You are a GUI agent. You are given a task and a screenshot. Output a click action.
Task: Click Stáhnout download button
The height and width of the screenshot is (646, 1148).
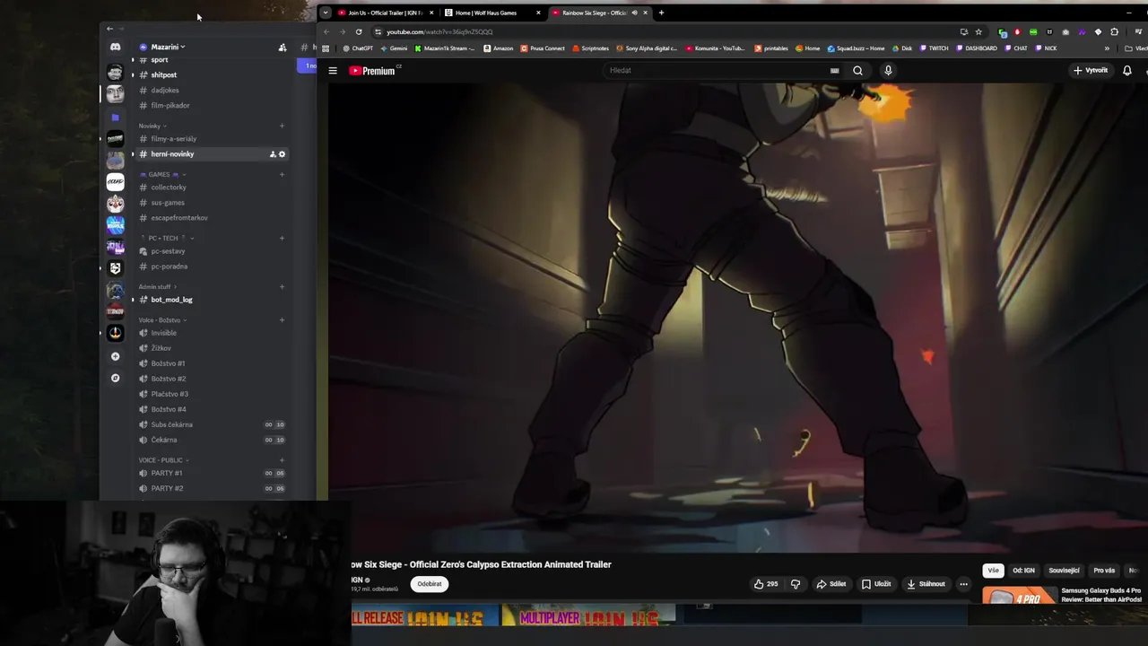point(926,584)
